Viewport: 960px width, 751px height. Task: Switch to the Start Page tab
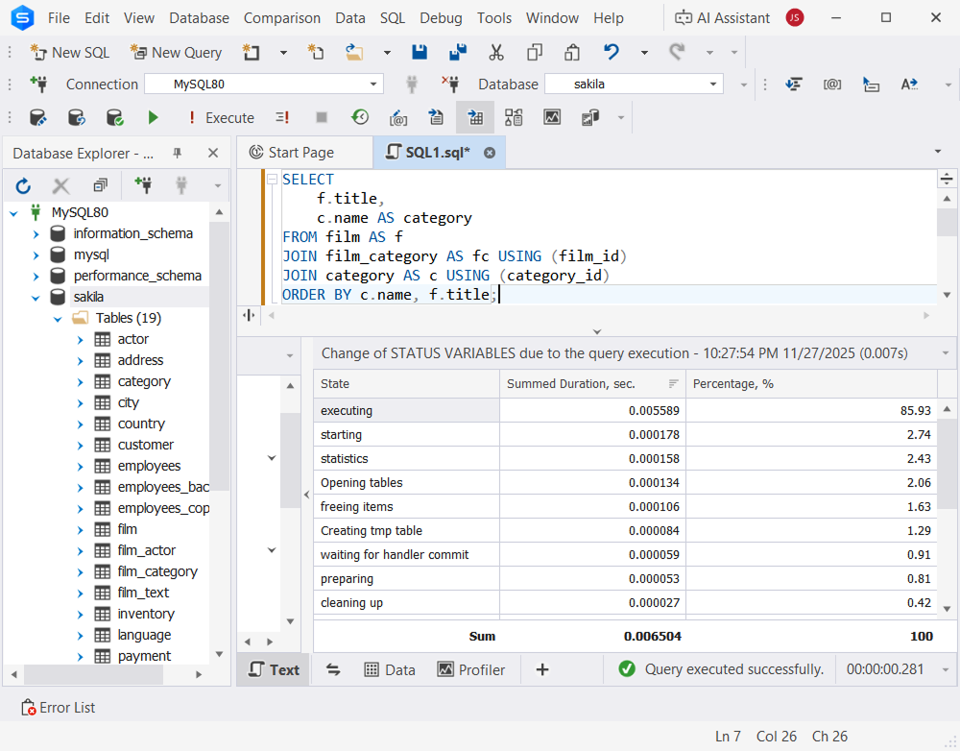coord(301,152)
